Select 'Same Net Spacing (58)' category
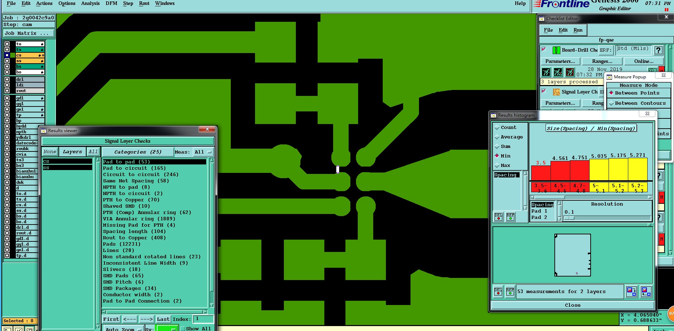 pos(136,181)
